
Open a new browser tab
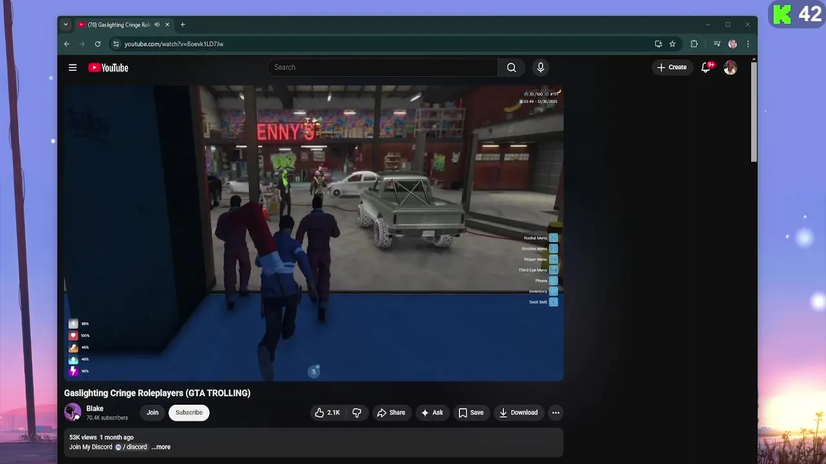(x=183, y=24)
